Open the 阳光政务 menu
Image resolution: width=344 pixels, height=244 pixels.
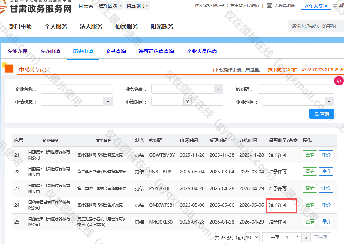click(162, 26)
